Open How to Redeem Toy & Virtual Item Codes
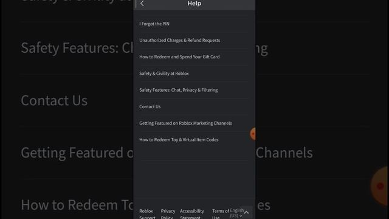Screen dimensions: 389x219 coord(179,139)
